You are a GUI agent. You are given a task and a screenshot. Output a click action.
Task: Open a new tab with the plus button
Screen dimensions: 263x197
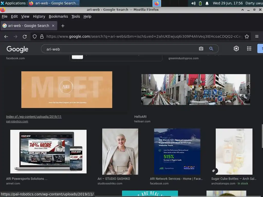click(63, 26)
